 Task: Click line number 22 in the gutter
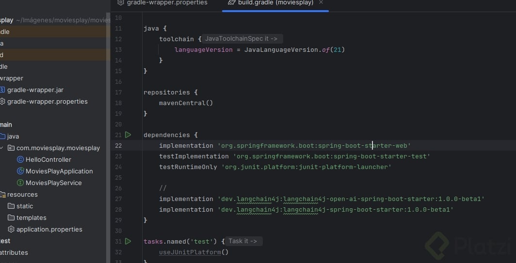coord(118,146)
